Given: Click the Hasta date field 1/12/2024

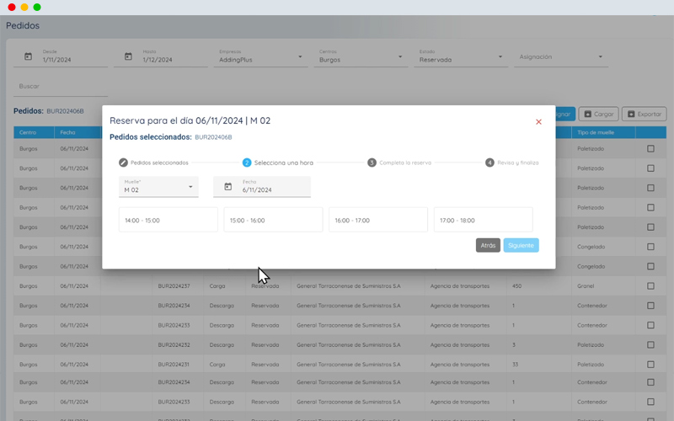Looking at the screenshot, I should [161, 56].
